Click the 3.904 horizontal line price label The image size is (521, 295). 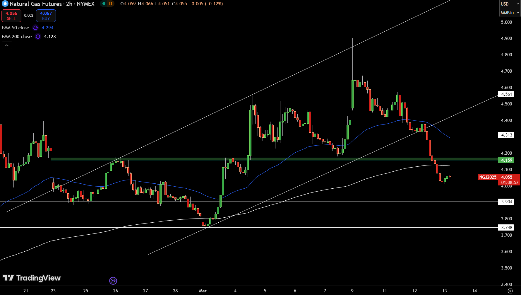click(506, 202)
